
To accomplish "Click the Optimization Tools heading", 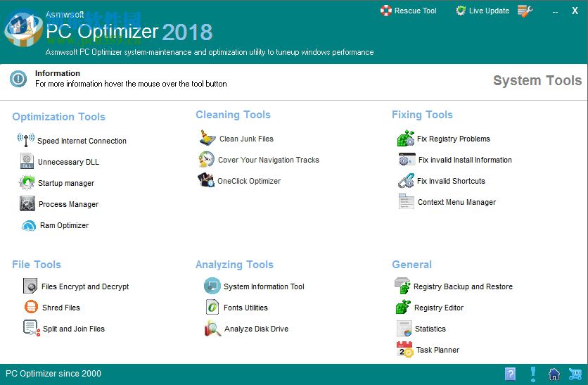I will pyautogui.click(x=58, y=117).
